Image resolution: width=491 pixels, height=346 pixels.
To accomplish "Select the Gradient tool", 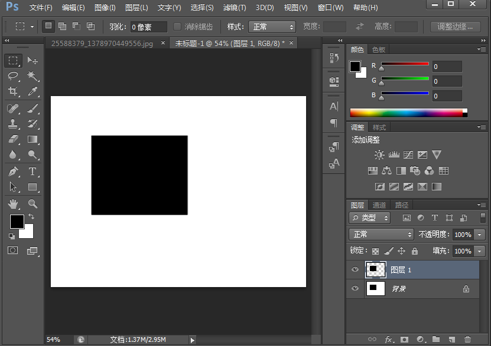I will 32,139.
